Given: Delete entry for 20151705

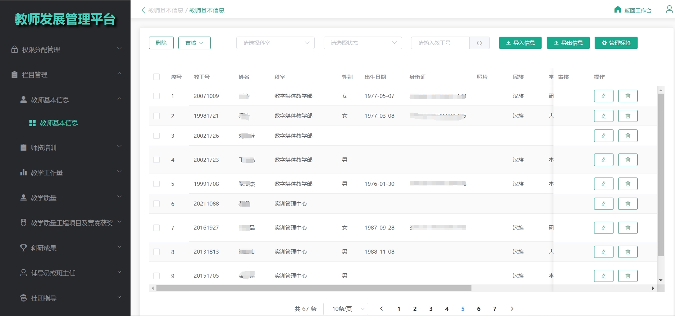Looking at the screenshot, I should coord(628,276).
